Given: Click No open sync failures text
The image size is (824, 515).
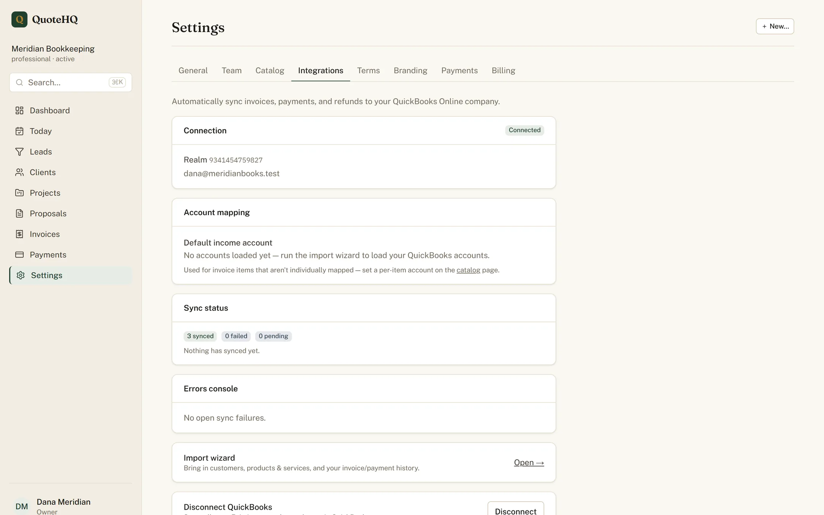Looking at the screenshot, I should [x=225, y=418].
